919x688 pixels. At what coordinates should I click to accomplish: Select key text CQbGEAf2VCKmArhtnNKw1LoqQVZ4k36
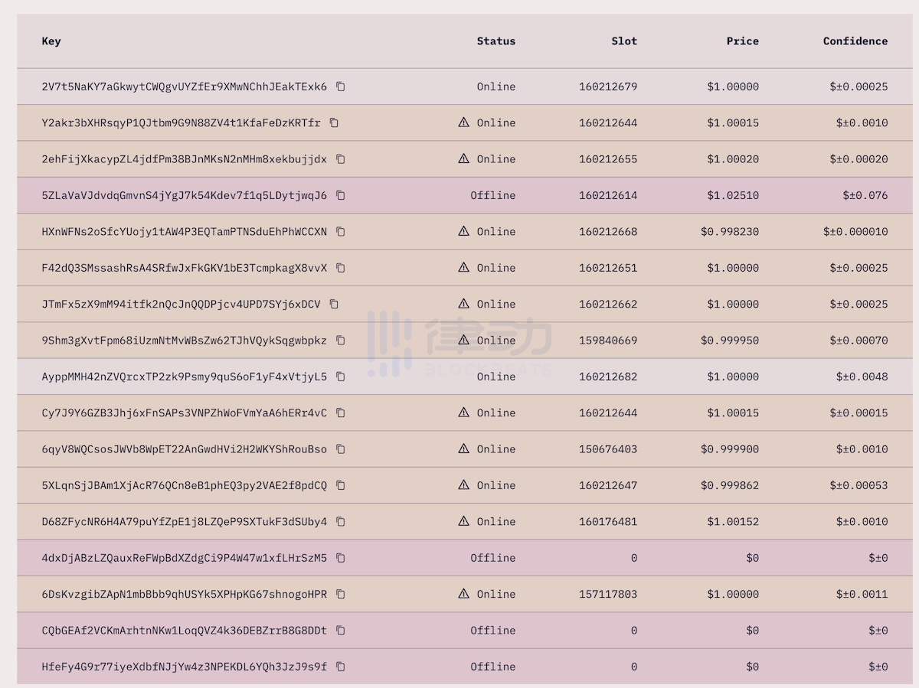tap(184, 631)
